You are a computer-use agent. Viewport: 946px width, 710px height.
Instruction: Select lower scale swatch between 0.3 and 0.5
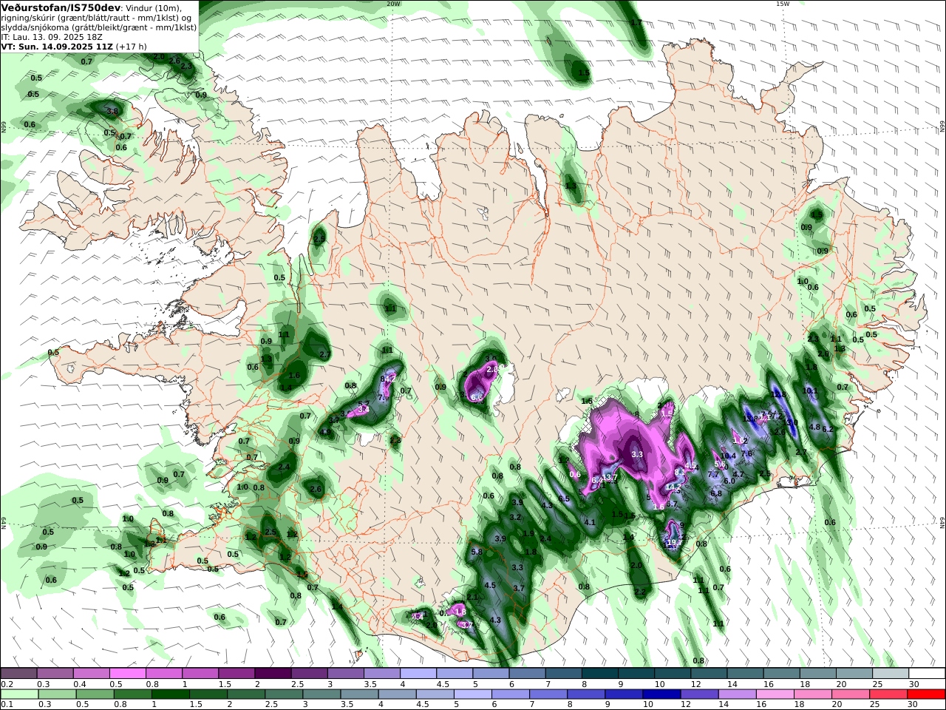(x=56, y=694)
